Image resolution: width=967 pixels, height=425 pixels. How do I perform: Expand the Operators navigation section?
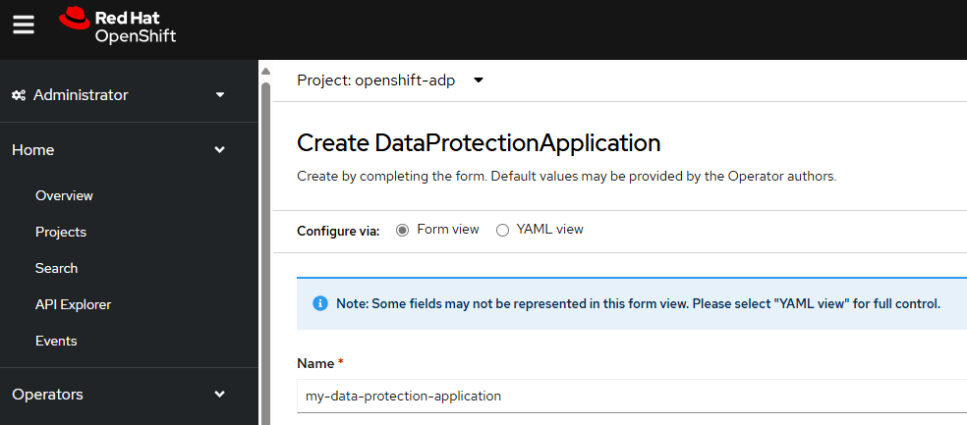[119, 395]
